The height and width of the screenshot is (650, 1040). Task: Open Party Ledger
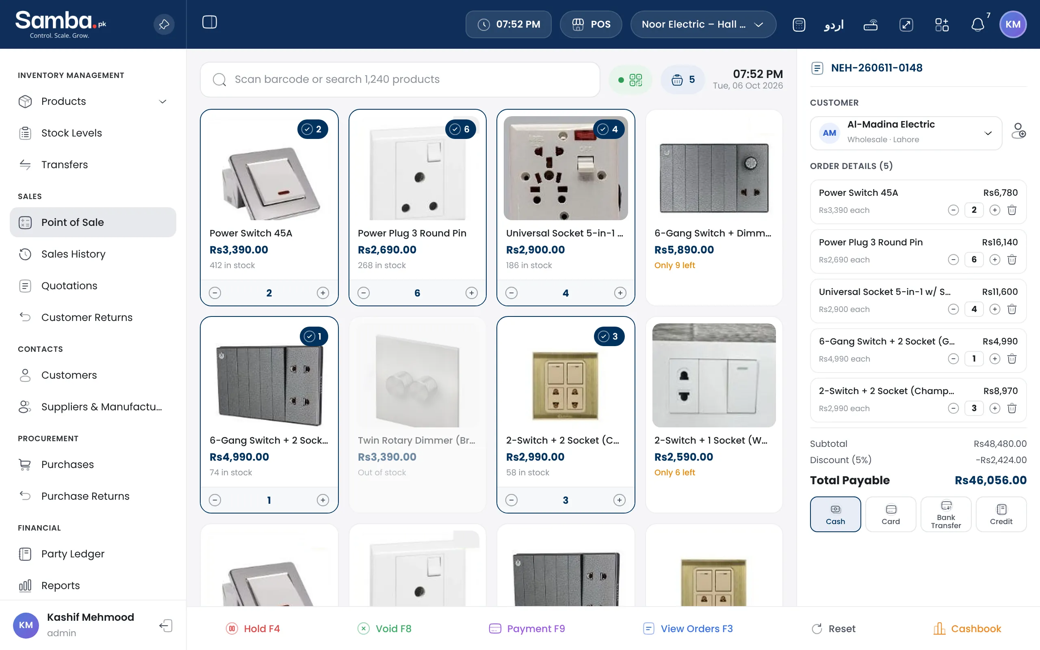[93, 554]
